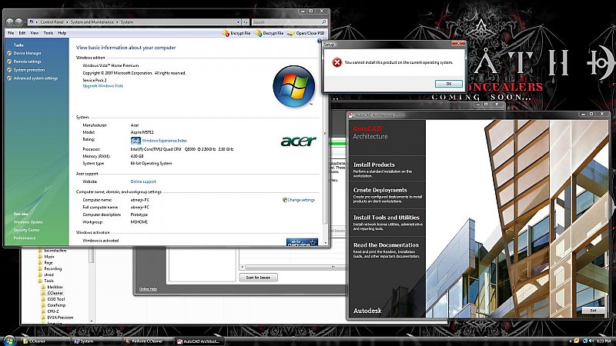Select the Tools folder in the tree
Viewport: 616px width, 346px height.
click(46, 281)
